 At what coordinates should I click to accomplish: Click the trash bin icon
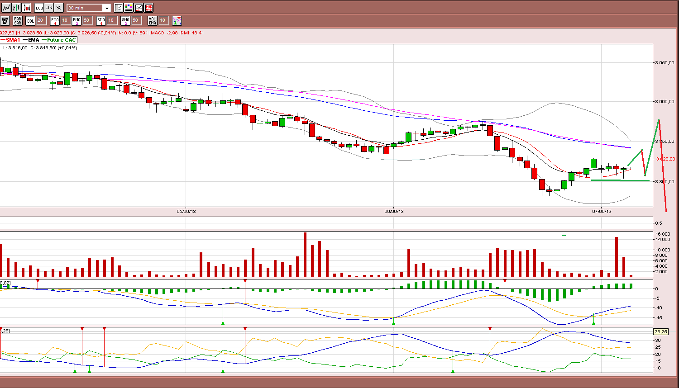(x=5, y=20)
